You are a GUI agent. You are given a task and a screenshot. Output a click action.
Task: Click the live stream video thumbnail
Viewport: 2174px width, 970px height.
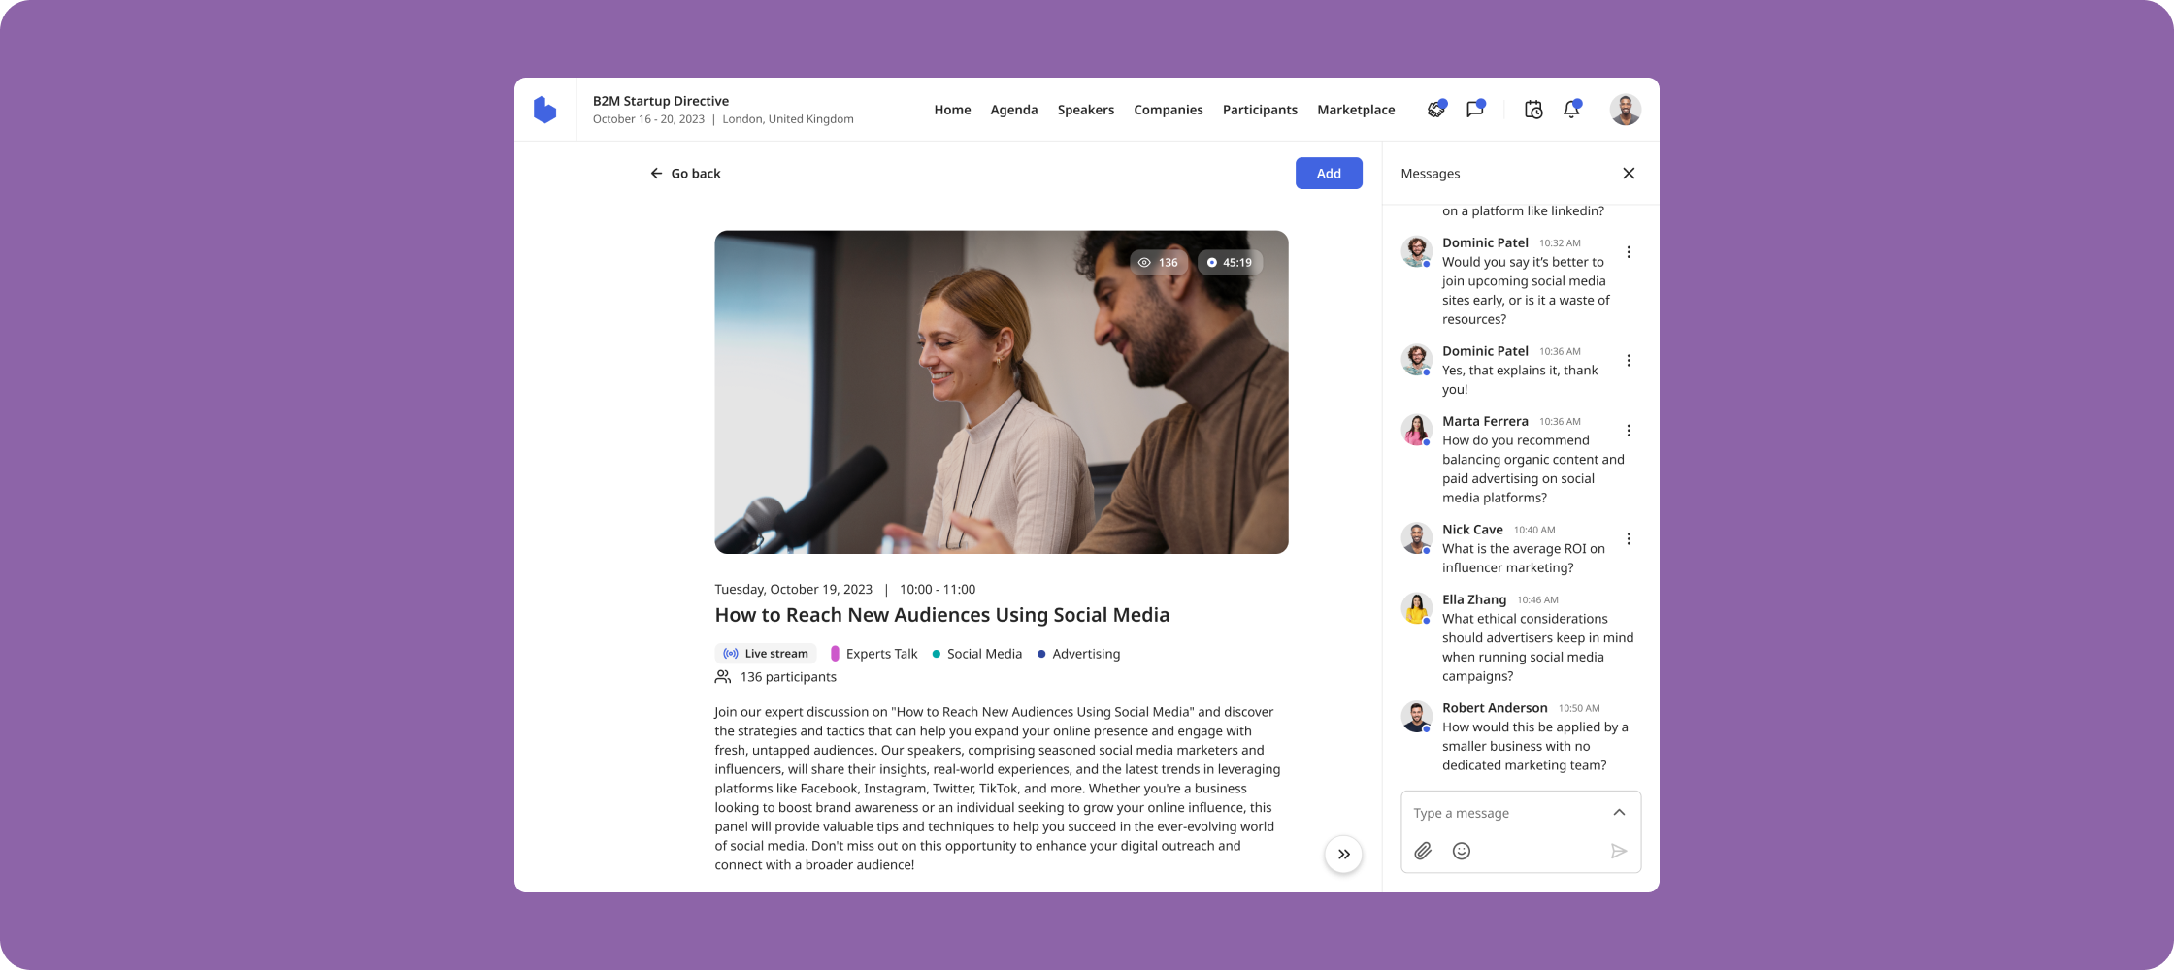[1002, 392]
